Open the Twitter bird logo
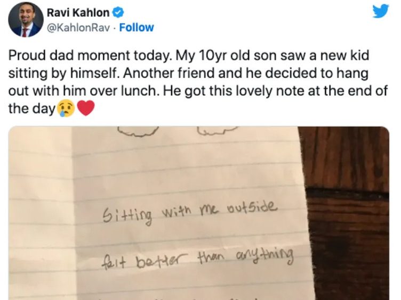 coord(381,11)
